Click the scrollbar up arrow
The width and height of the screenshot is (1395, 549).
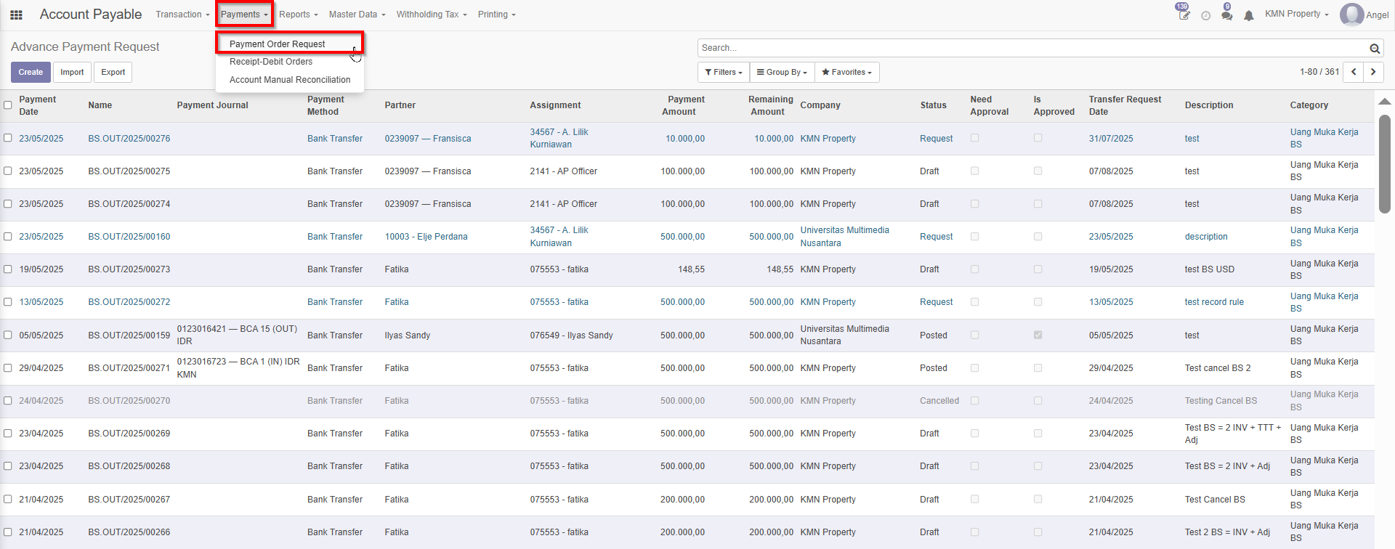tap(1385, 102)
